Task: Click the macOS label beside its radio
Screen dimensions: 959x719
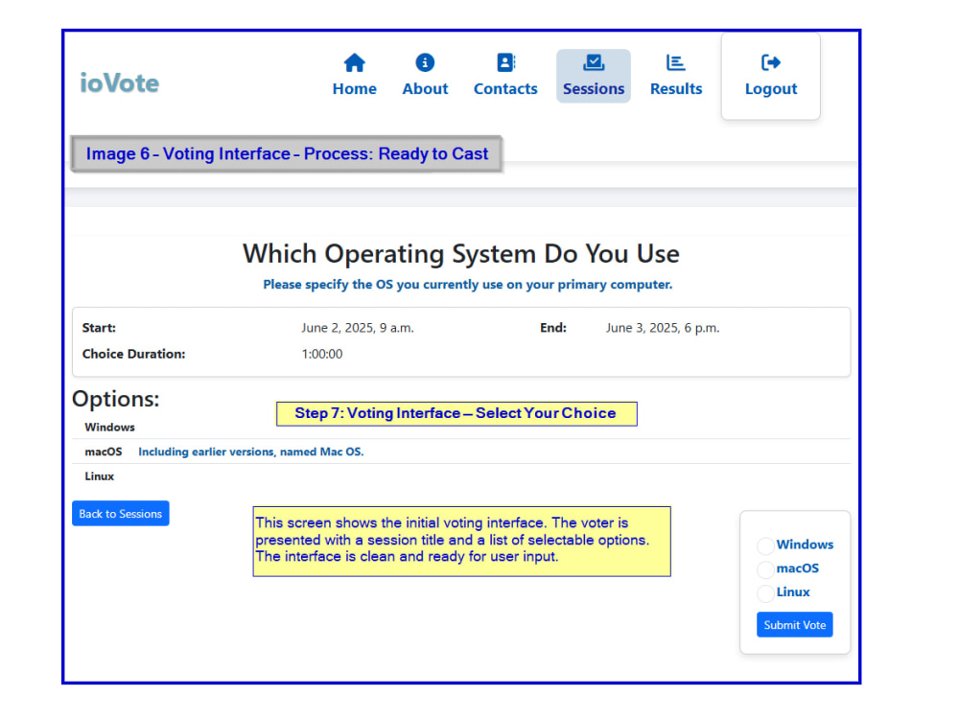Action: coord(798,568)
